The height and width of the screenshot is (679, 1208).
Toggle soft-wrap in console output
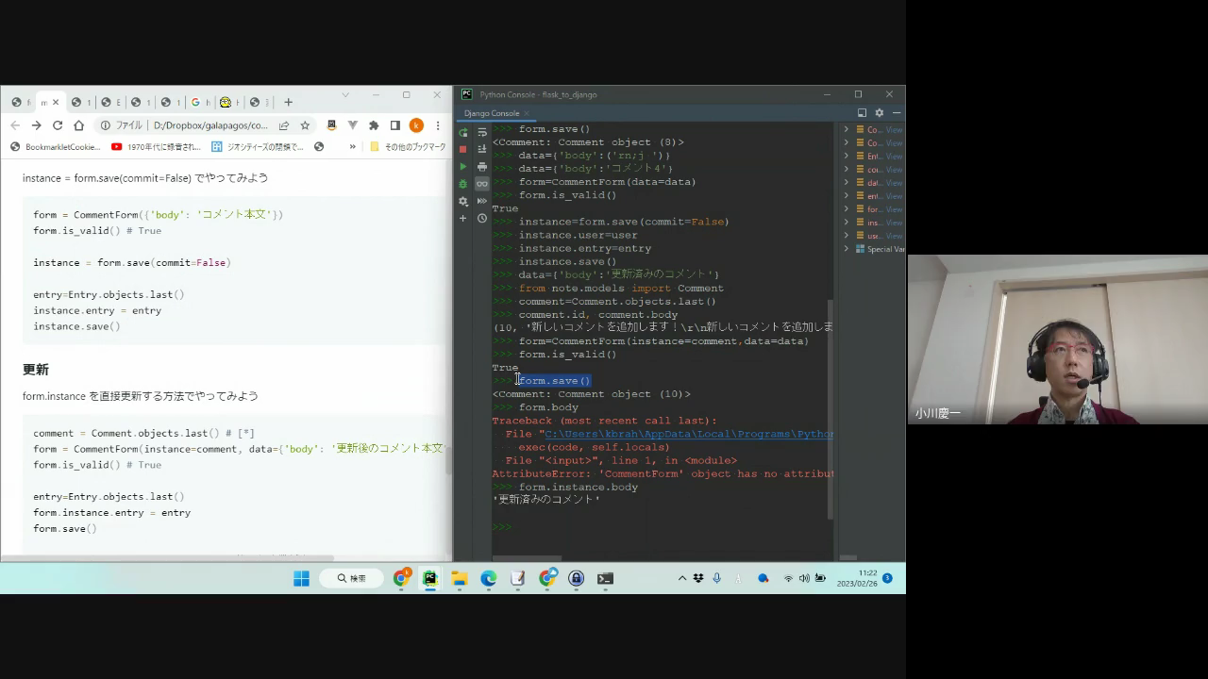click(482, 132)
